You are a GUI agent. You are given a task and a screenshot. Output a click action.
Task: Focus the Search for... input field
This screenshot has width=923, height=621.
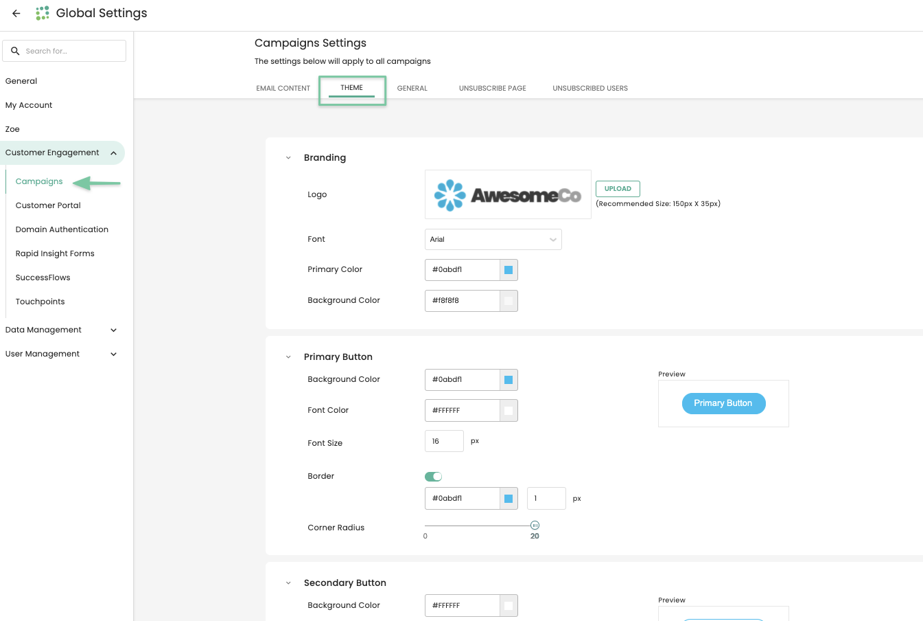(x=65, y=51)
